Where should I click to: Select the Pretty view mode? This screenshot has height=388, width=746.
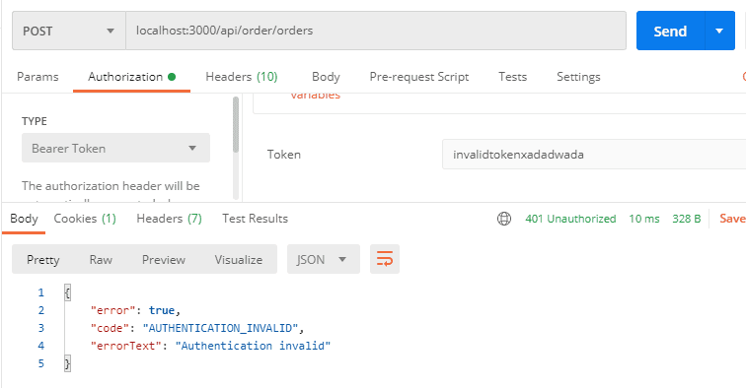[x=42, y=259]
